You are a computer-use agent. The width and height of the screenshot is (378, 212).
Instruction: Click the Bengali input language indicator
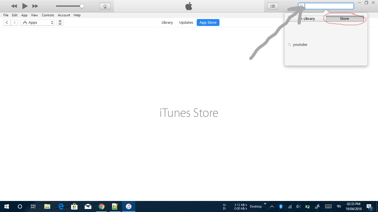coord(339,206)
